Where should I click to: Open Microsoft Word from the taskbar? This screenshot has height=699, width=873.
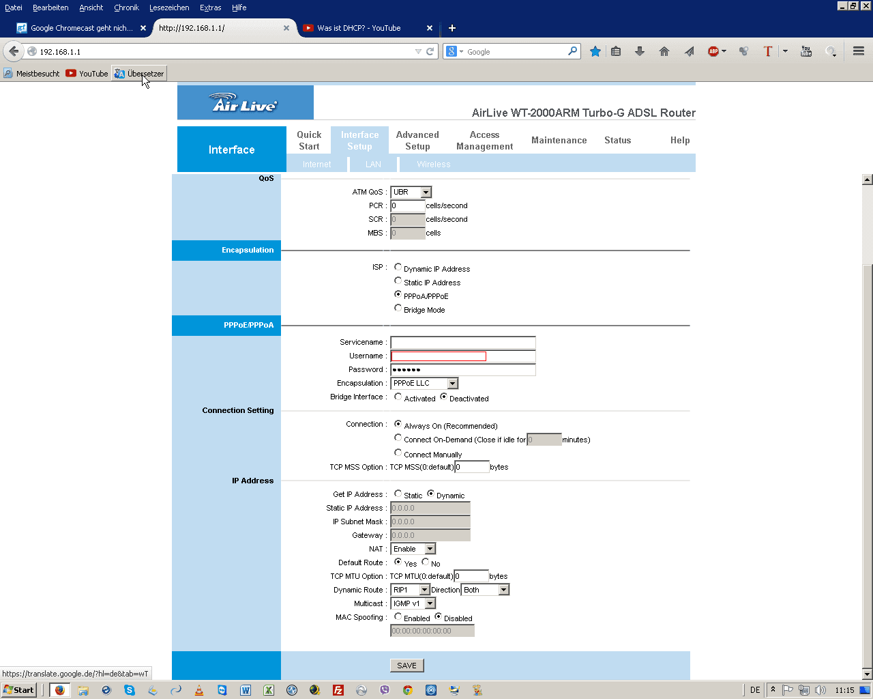coord(246,690)
